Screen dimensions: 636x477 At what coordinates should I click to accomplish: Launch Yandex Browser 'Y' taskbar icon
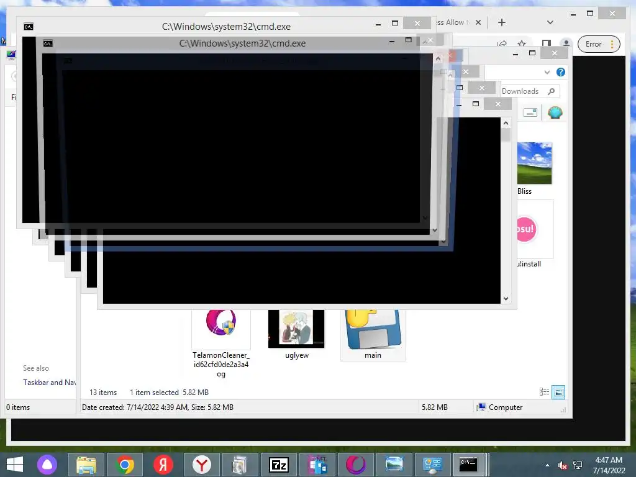pos(202,465)
